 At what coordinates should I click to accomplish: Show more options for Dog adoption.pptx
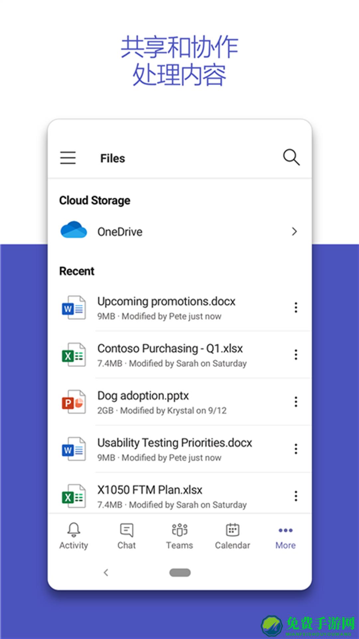296,402
